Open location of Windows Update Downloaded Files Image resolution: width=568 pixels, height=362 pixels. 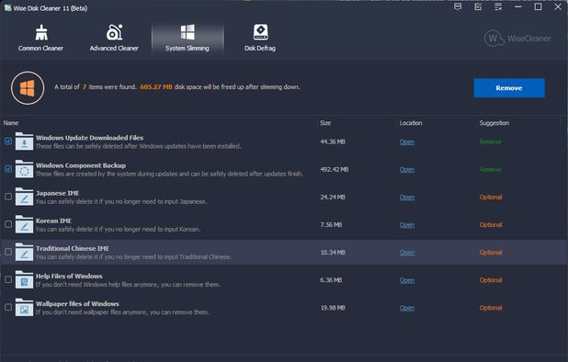(407, 141)
